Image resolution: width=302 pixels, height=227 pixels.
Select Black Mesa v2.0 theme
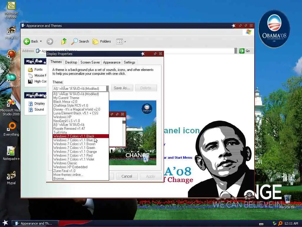coord(81,102)
